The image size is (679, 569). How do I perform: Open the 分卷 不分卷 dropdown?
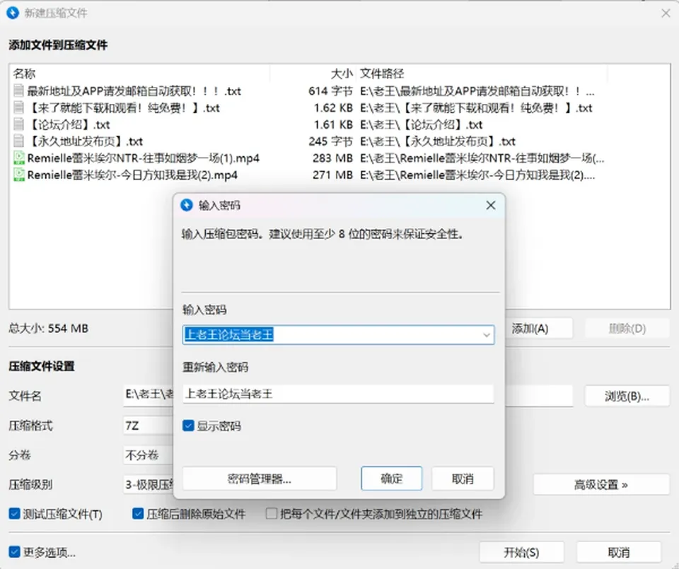pyautogui.click(x=149, y=454)
